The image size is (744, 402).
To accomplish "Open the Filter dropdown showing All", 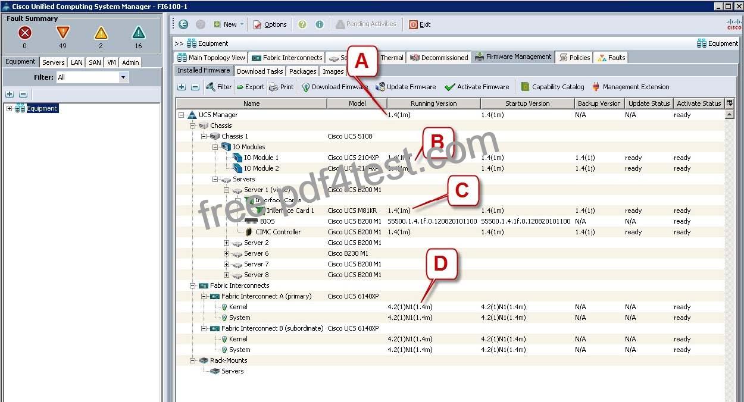I will 92,77.
